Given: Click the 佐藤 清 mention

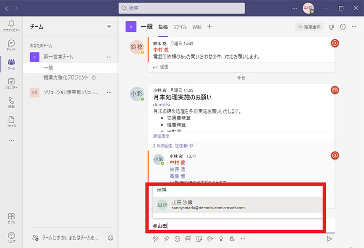Looking at the screenshot, I should tap(177, 169).
